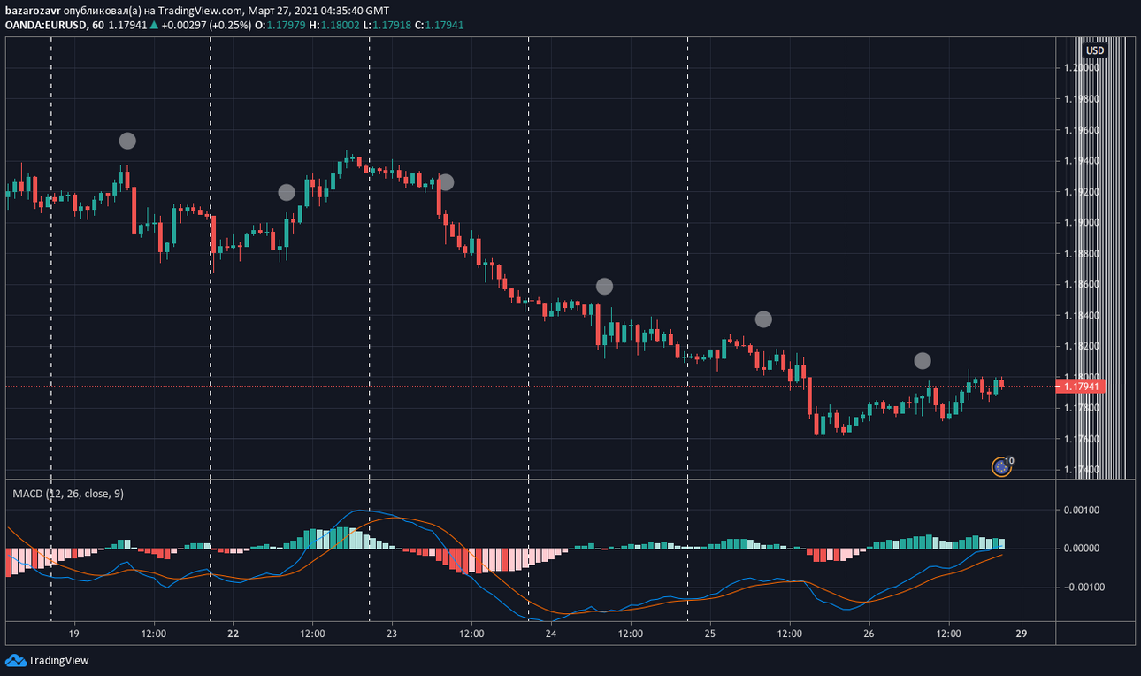
Task: Click the gray circle marker near the 1.18400 level
Action: coord(763,319)
